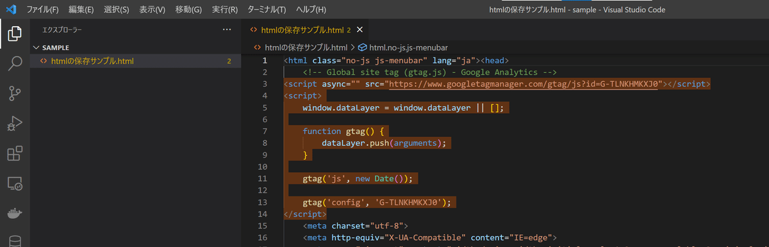Open the Explorer view in activity bar
The width and height of the screenshot is (769, 247).
15,34
